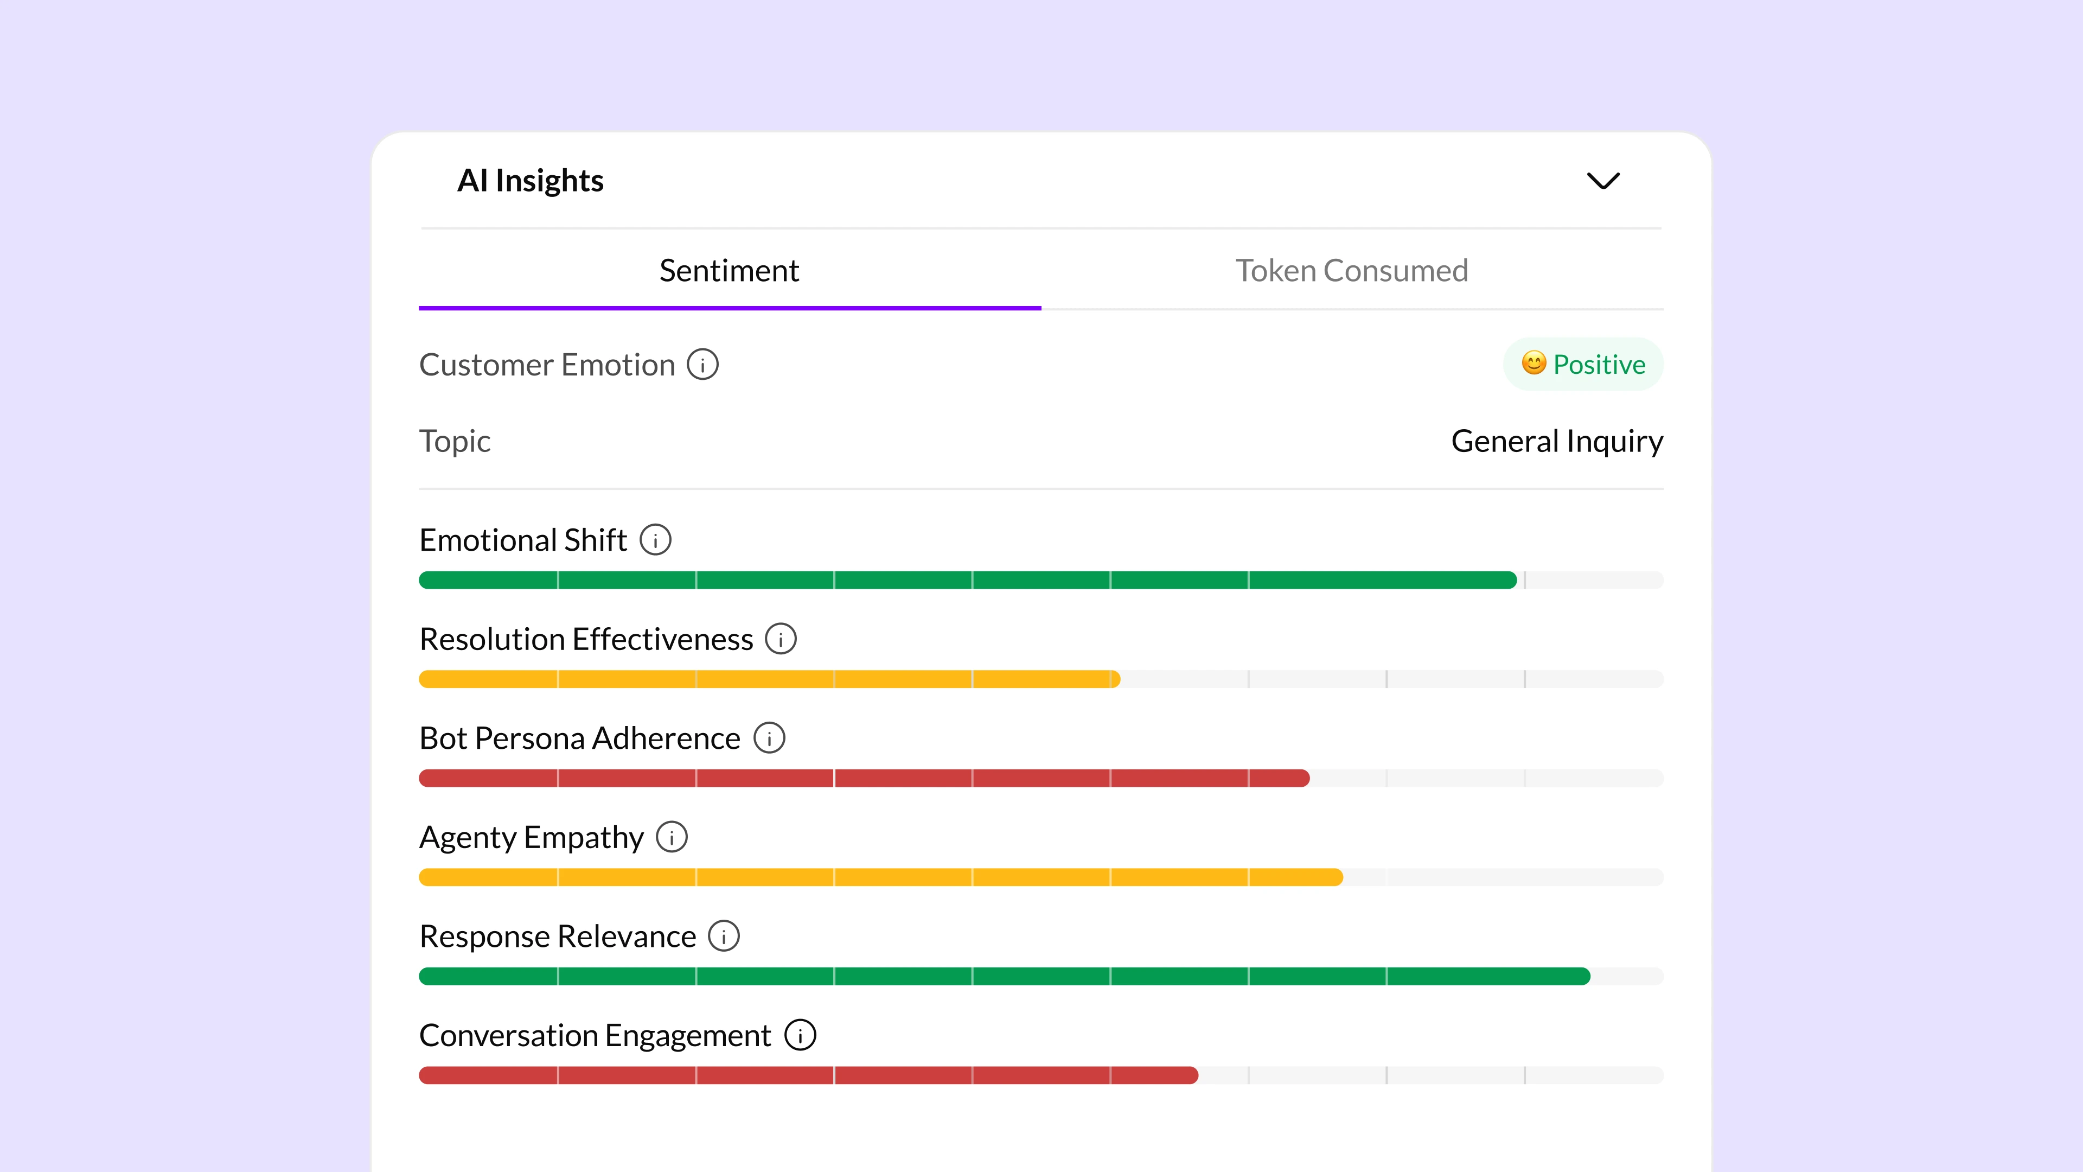This screenshot has height=1172, width=2083.
Task: Click the General Inquiry topic label
Action: (x=1557, y=441)
